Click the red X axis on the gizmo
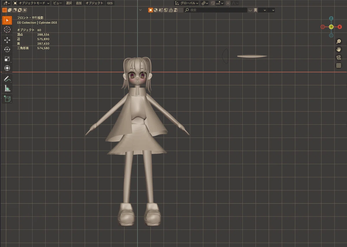Viewport: 347px width, 247px height. click(340, 27)
